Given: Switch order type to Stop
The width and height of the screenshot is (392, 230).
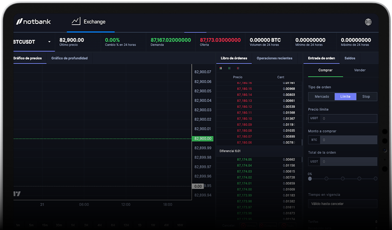Looking at the screenshot, I should (x=367, y=96).
